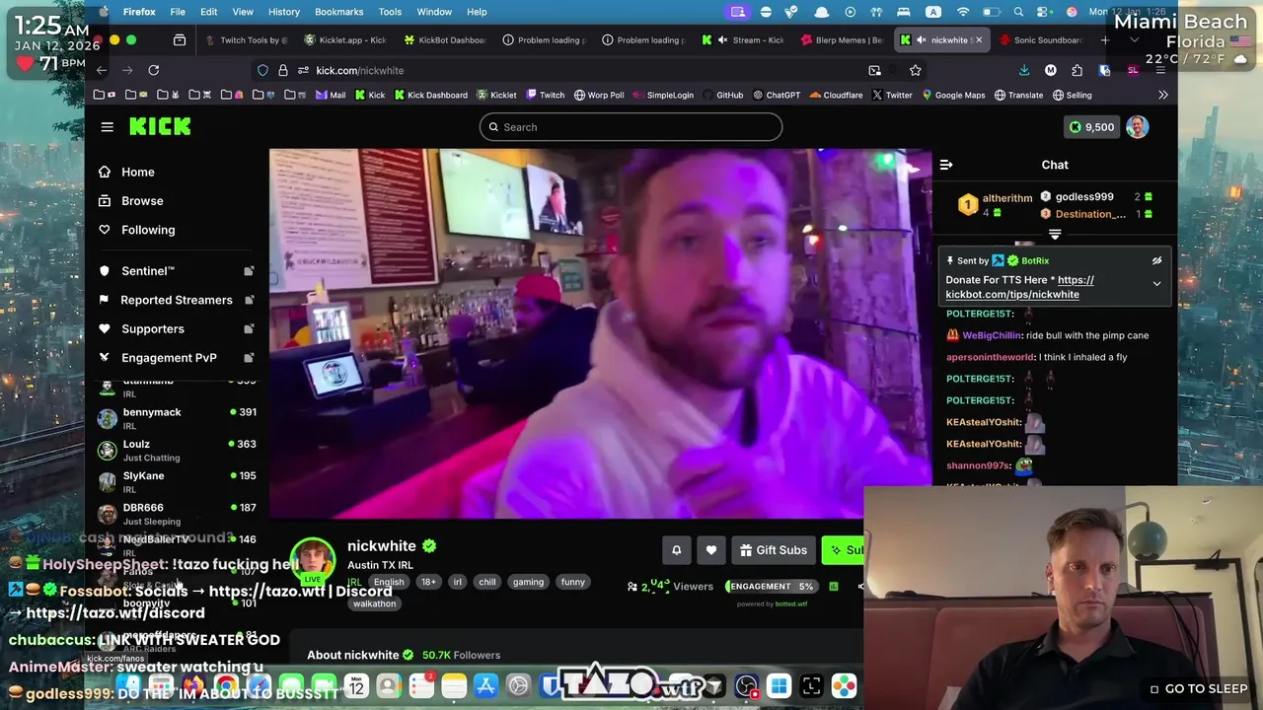Image resolution: width=1263 pixels, height=710 pixels.
Task: Expand the gift leaderboard drop handle
Action: pos(1055,235)
